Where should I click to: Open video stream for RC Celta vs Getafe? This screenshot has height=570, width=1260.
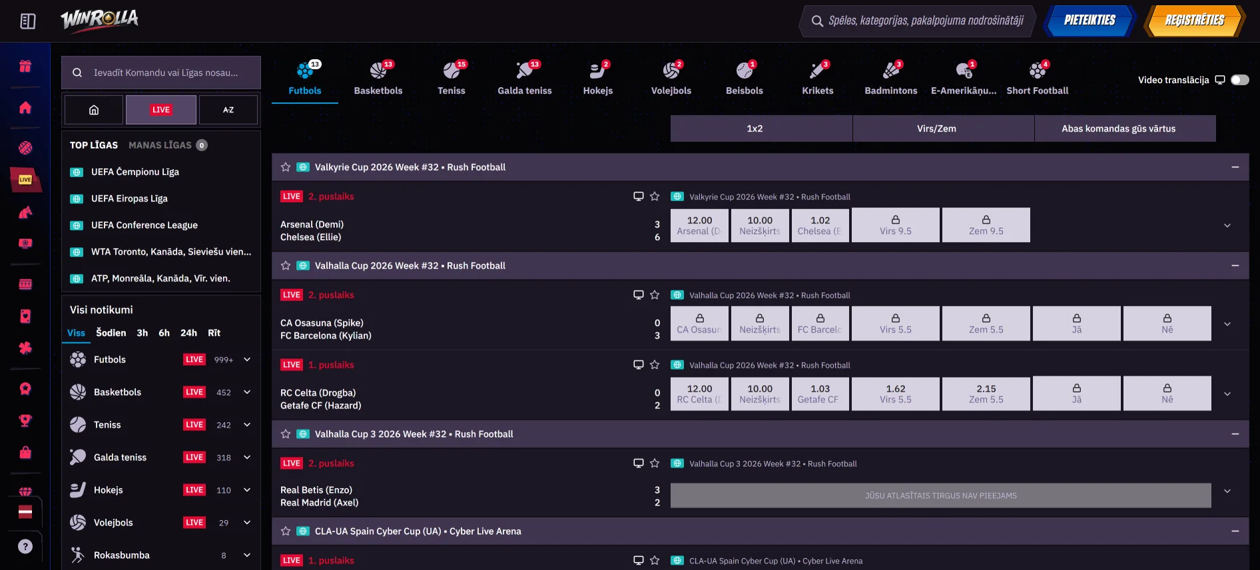[x=638, y=364]
